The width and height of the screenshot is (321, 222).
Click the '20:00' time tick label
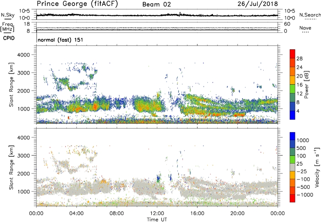[237, 214]
